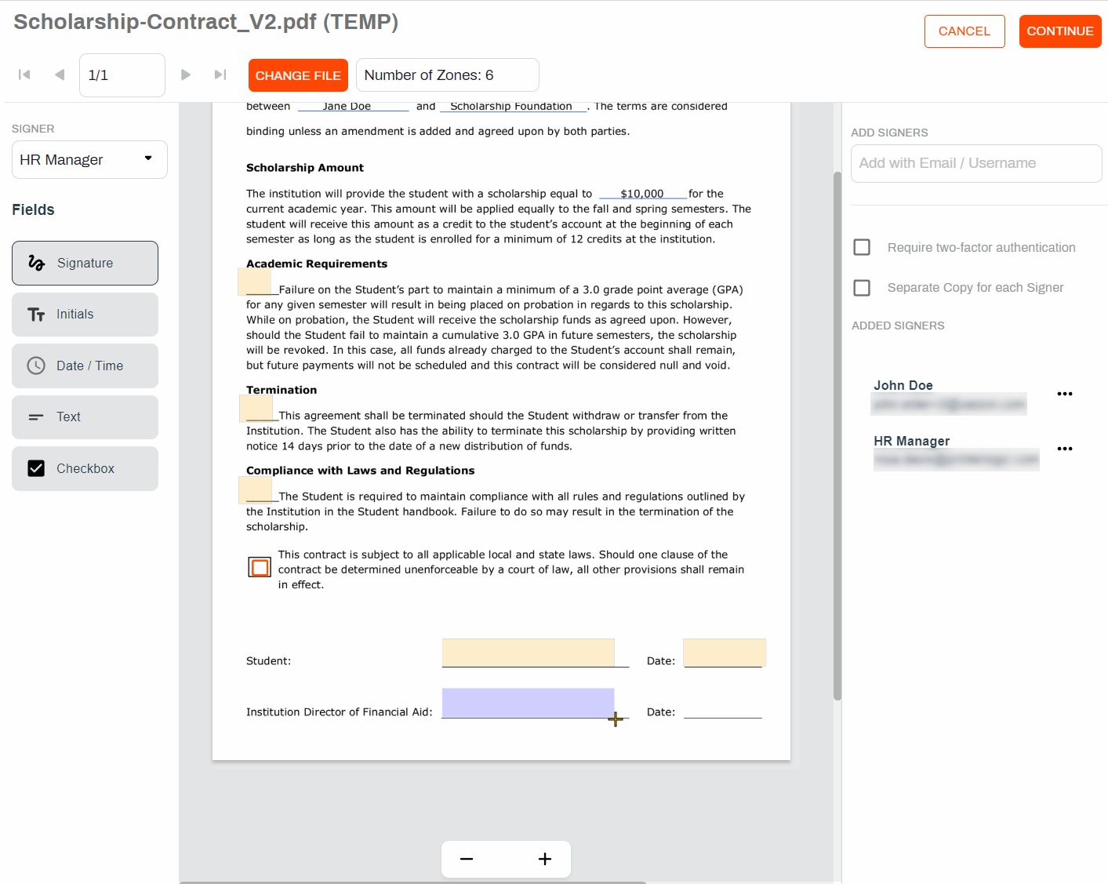
Task: Enable Require two-factor authentication
Action: point(862,247)
